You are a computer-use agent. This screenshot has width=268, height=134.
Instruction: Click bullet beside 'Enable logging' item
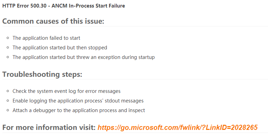pyautogui.click(x=8, y=101)
